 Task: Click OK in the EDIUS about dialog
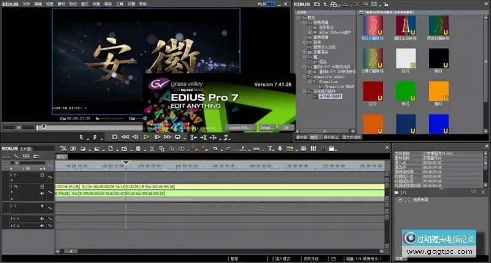[286, 127]
